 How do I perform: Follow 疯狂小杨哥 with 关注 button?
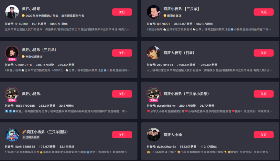point(122,12)
